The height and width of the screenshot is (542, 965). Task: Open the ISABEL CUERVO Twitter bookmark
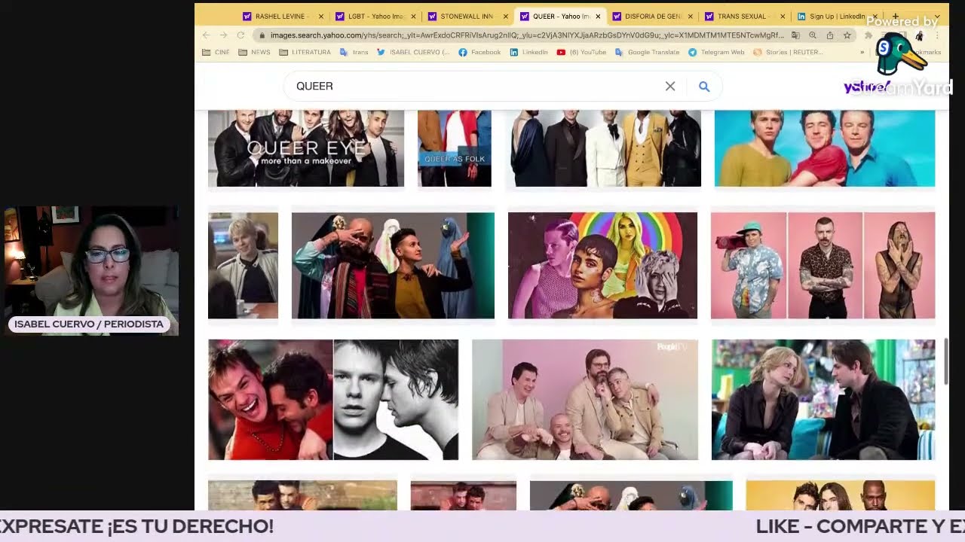413,52
